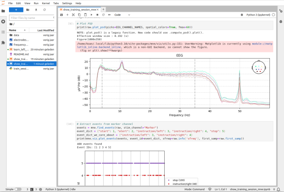Open the Running Terminals and Kernels sidebar

click(3, 22)
